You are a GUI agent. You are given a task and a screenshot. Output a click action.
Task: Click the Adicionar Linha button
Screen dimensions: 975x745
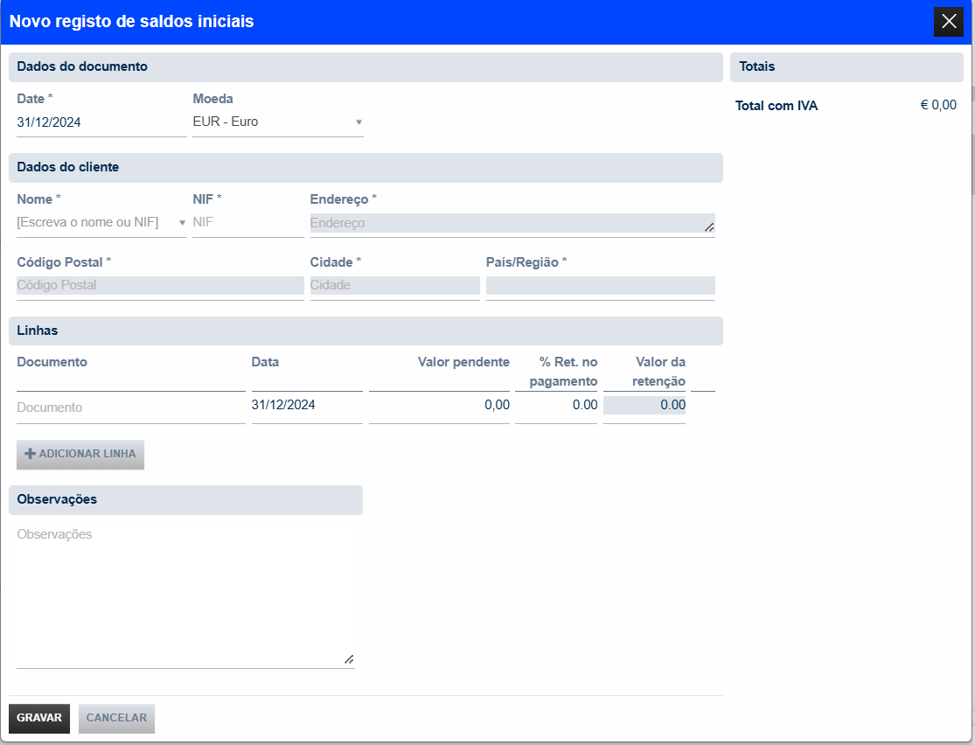point(80,454)
